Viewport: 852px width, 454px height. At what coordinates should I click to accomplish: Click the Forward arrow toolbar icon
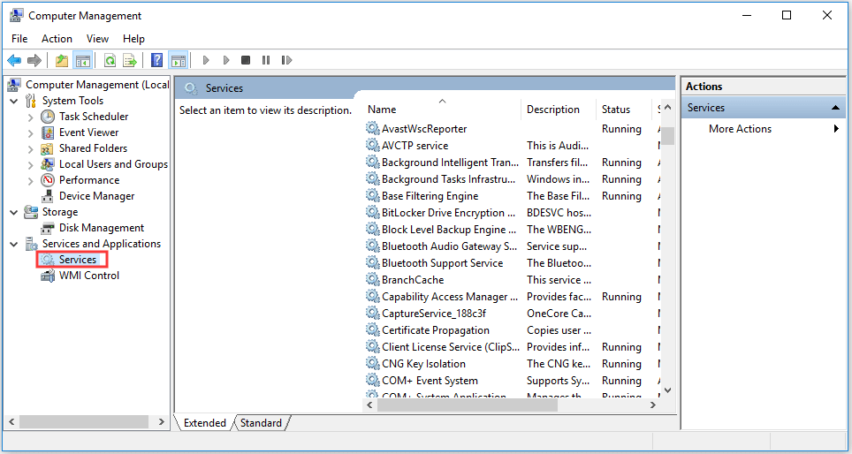[34, 60]
